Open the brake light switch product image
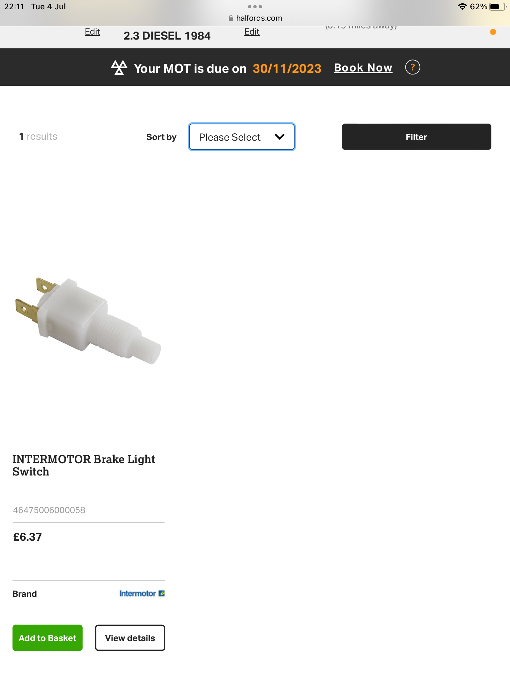The width and height of the screenshot is (510, 681). coord(88,321)
